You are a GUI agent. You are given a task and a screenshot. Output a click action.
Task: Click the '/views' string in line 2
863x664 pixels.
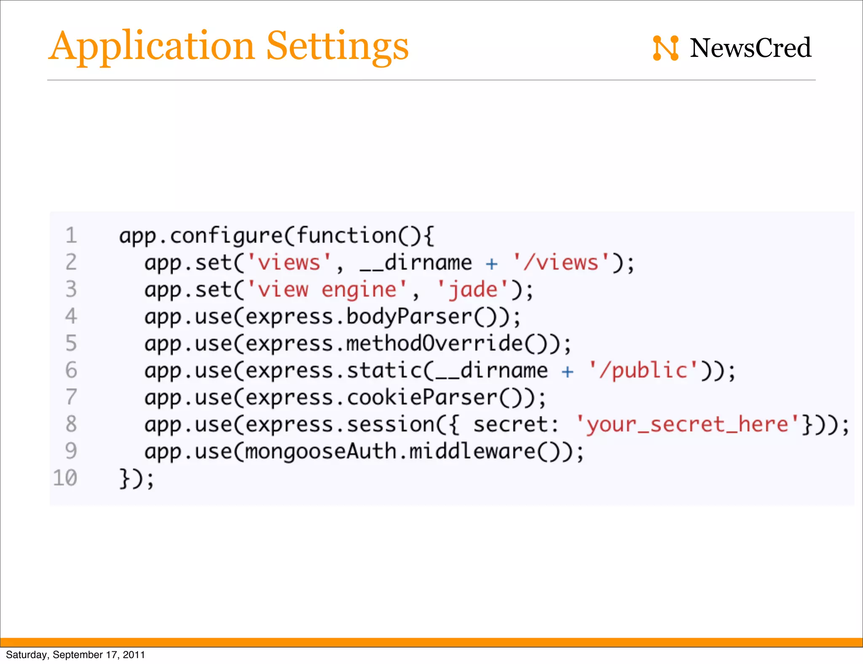coord(561,263)
